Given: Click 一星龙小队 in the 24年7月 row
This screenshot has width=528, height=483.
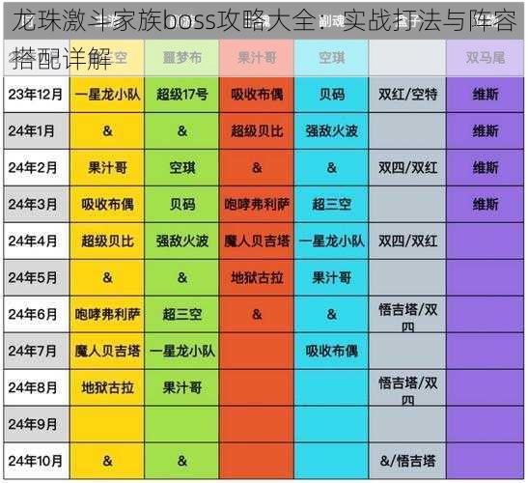Looking at the screenshot, I should coord(182,351).
